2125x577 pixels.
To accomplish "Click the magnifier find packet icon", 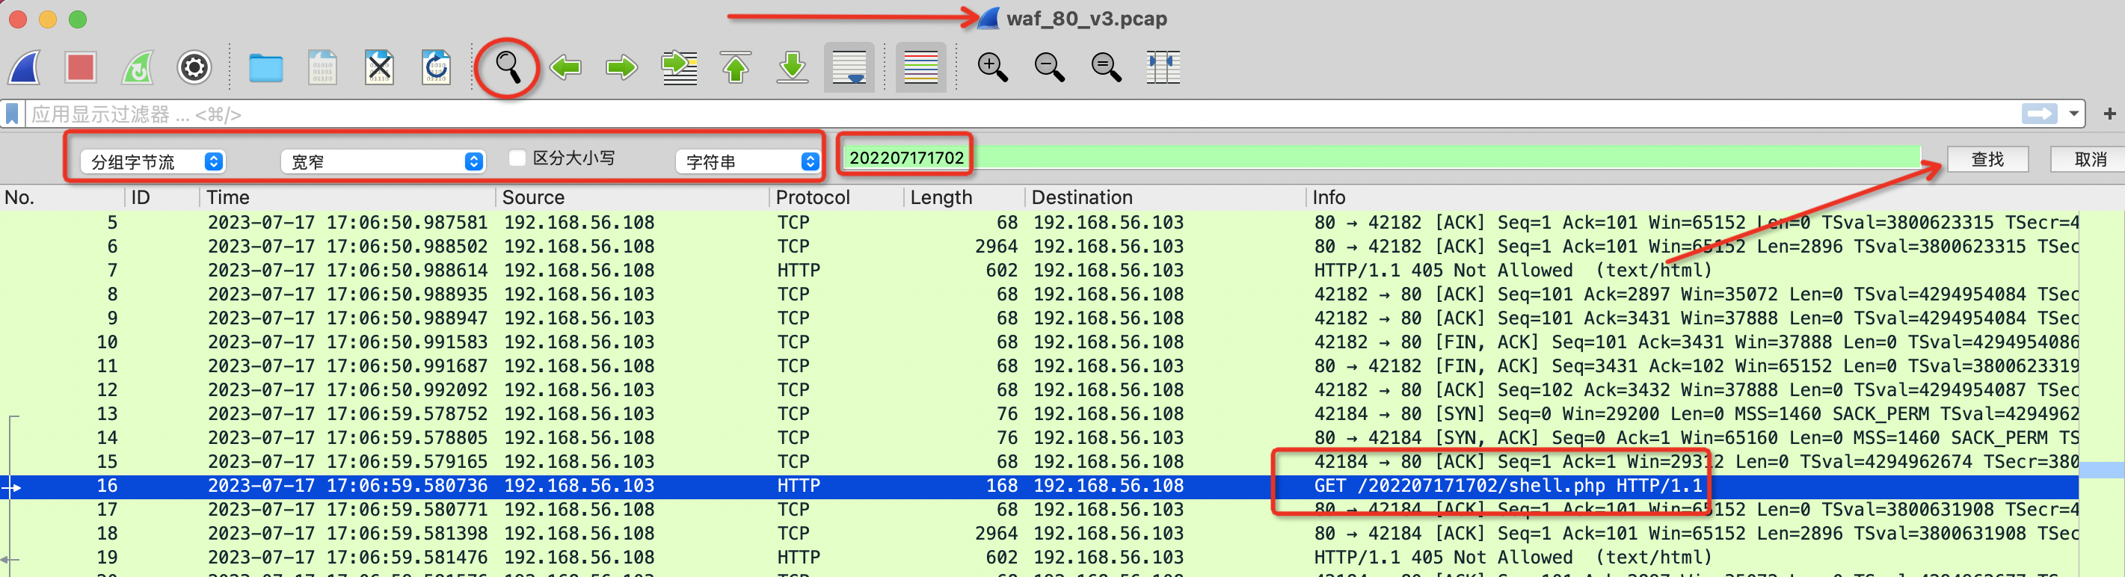I will click(508, 67).
